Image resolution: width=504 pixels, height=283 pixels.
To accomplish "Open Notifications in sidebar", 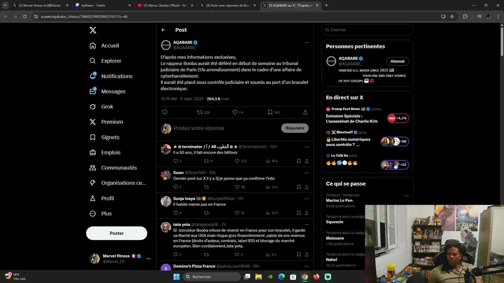I will [111, 76].
